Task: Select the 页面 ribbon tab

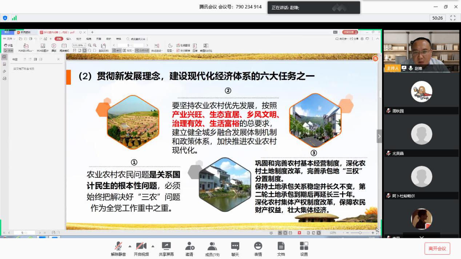Action: click(99, 39)
